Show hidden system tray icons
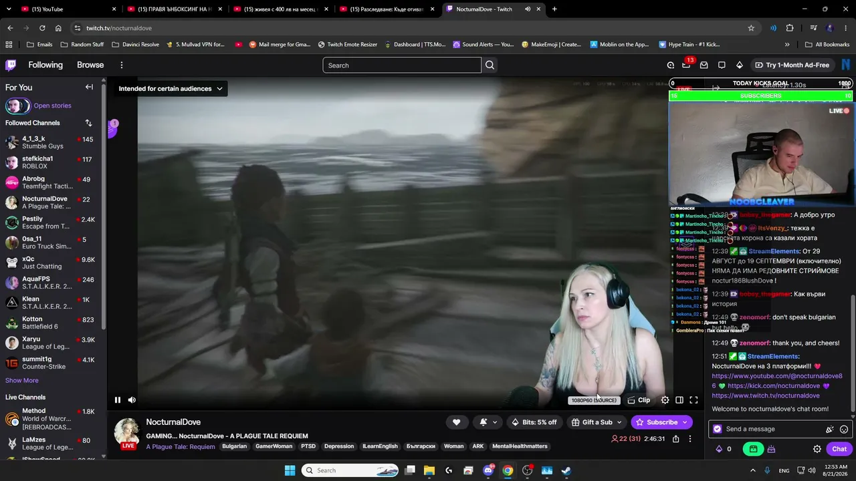Image resolution: width=856 pixels, height=481 pixels. [x=752, y=470]
